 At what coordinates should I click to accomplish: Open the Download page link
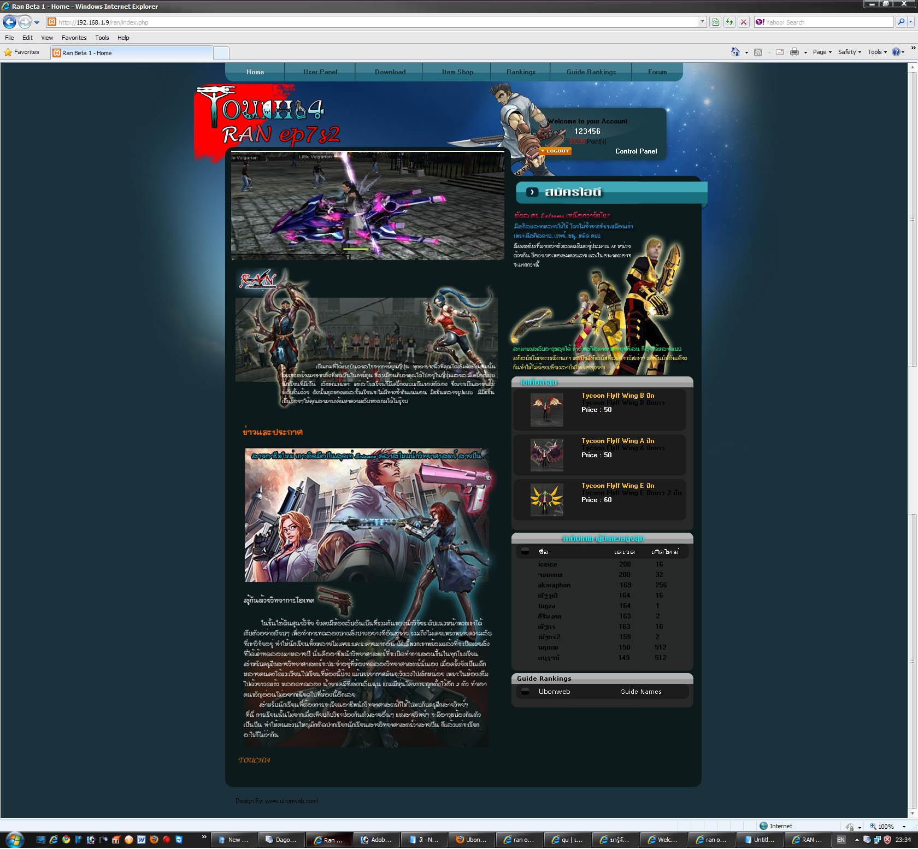click(390, 72)
